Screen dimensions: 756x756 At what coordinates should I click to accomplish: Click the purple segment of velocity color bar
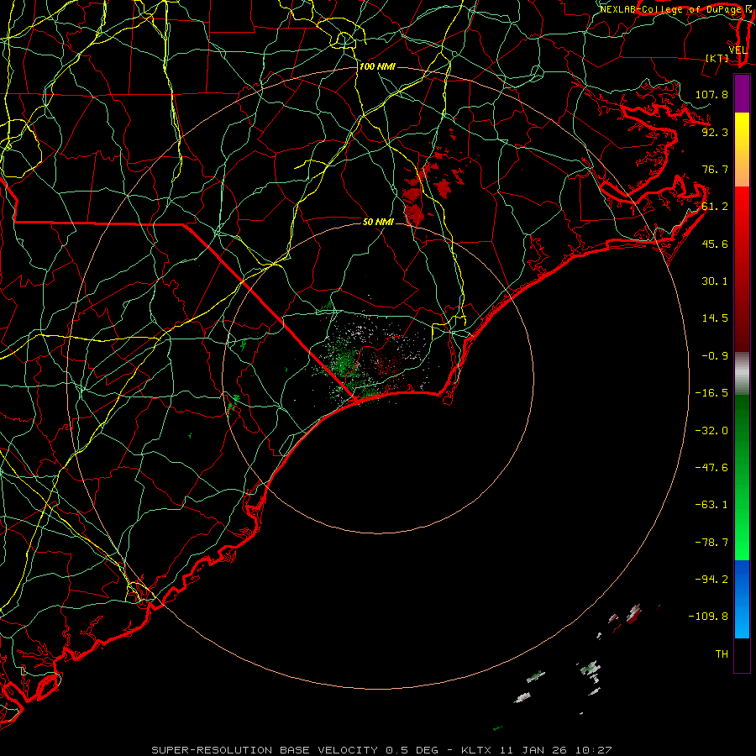coord(742,93)
